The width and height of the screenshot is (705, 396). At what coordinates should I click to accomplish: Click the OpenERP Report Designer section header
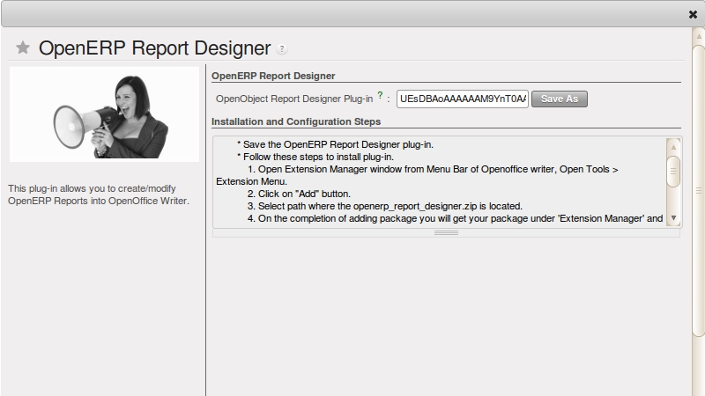tap(273, 76)
